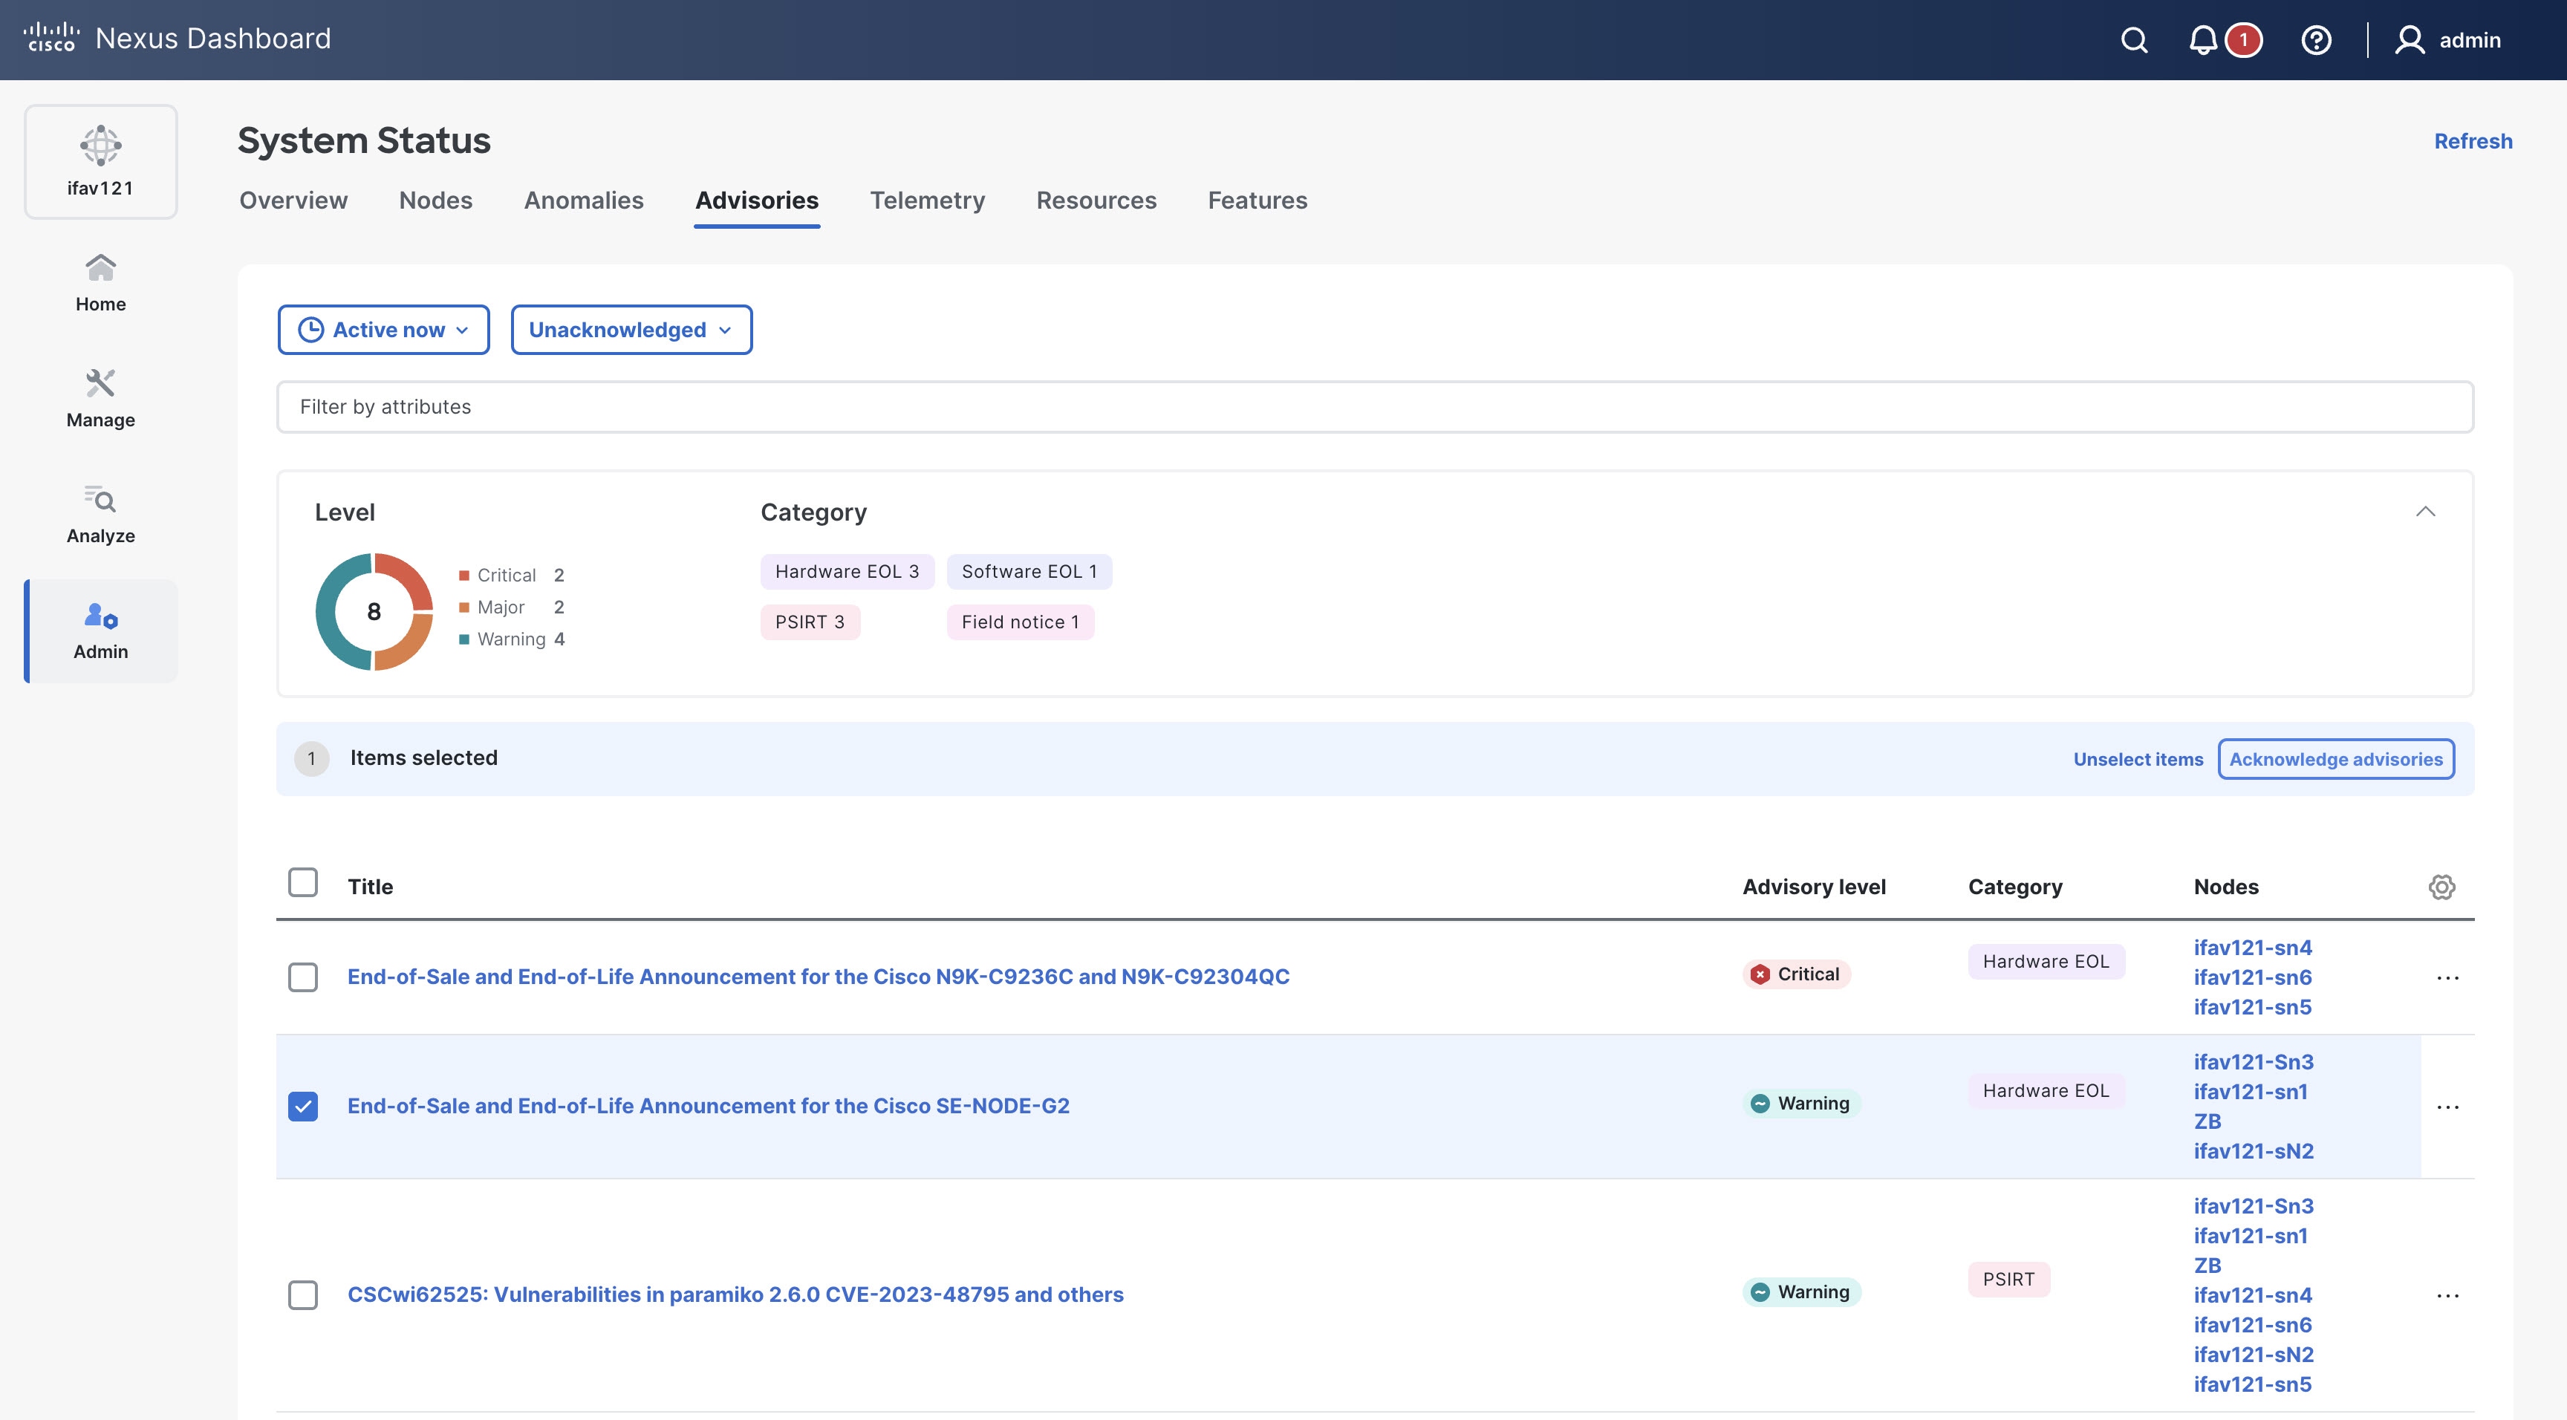This screenshot has width=2567, height=1420.
Task: Click the Title column header
Action: pos(370,887)
